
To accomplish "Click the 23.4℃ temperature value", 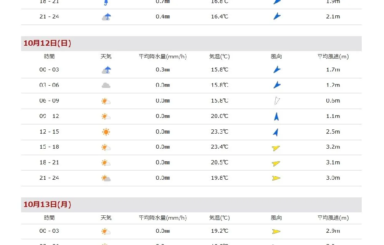I will pos(219,147).
